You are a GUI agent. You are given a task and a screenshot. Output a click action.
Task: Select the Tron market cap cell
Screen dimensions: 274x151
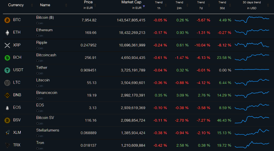point(133,146)
